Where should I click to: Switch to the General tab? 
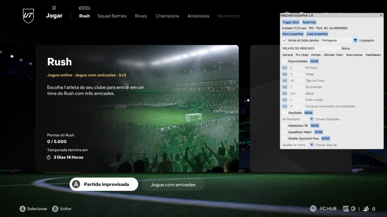coord(287,55)
